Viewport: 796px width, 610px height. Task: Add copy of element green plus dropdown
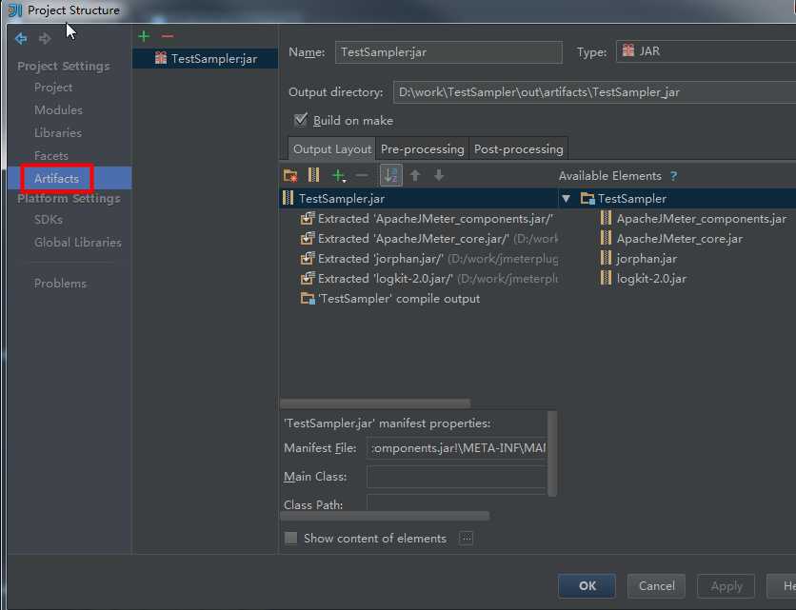[338, 176]
